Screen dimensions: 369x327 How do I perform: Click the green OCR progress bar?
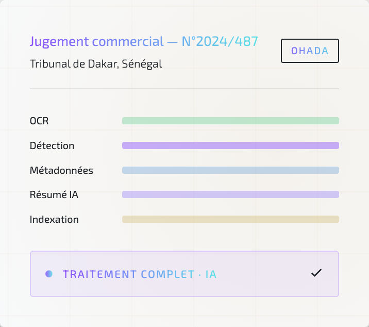coord(230,121)
